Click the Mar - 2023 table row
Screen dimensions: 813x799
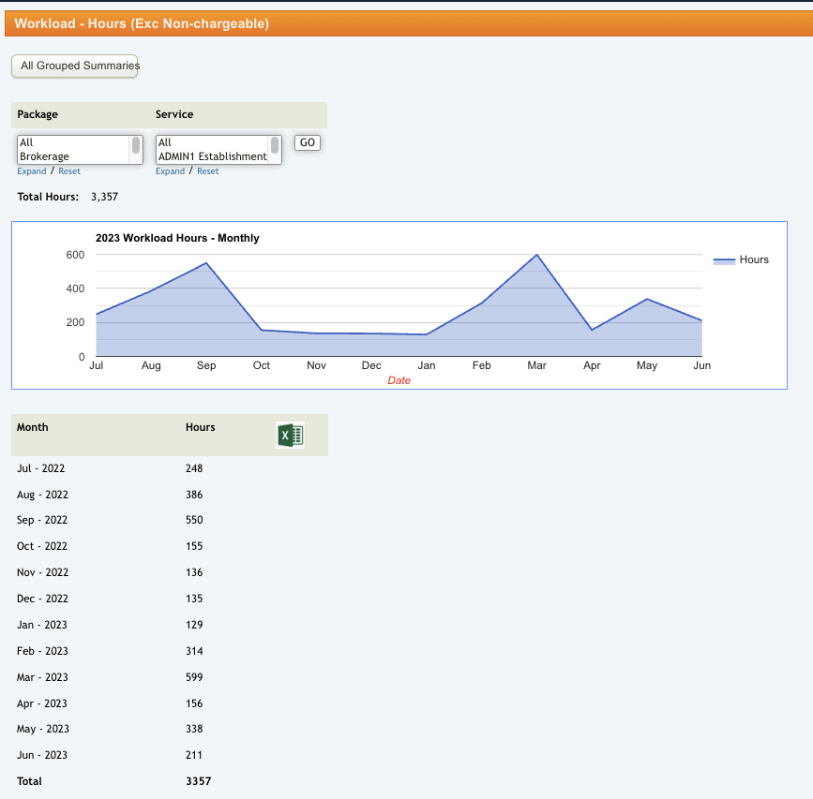[x=42, y=677]
